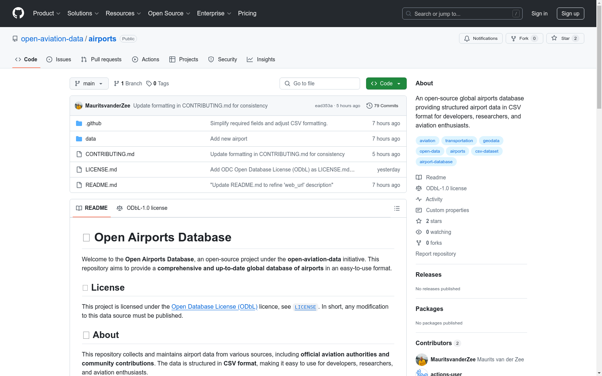Fork the airports repository

point(524,38)
